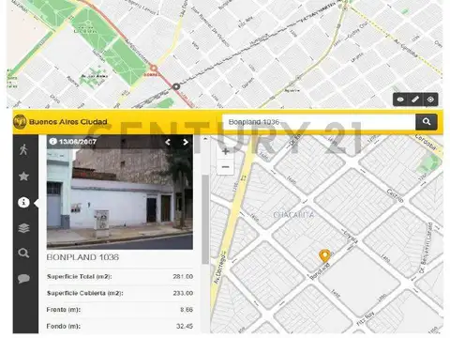
Task: Toggle the eye visibility button on upper map
Action: (x=400, y=100)
